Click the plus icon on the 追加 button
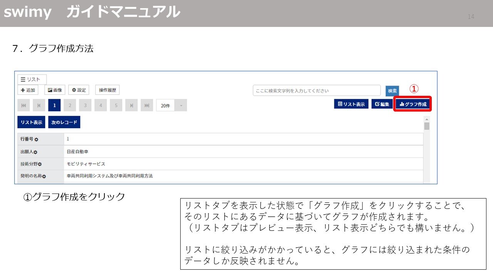The height and width of the screenshot is (277, 493). pyautogui.click(x=22, y=90)
